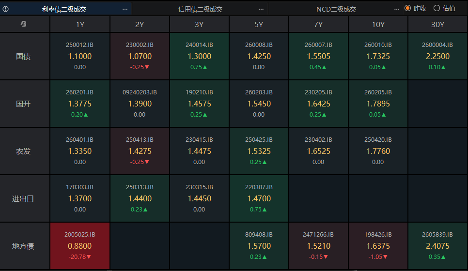Open the ellipsis menu of 利率债二级成交 tab

pos(125,9)
